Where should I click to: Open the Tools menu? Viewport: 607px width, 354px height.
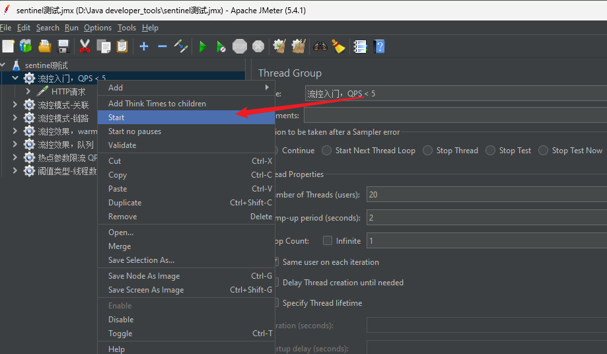coord(127,28)
